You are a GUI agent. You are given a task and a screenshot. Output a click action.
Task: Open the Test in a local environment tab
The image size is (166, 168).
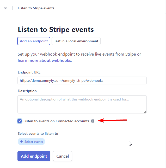[76, 41]
